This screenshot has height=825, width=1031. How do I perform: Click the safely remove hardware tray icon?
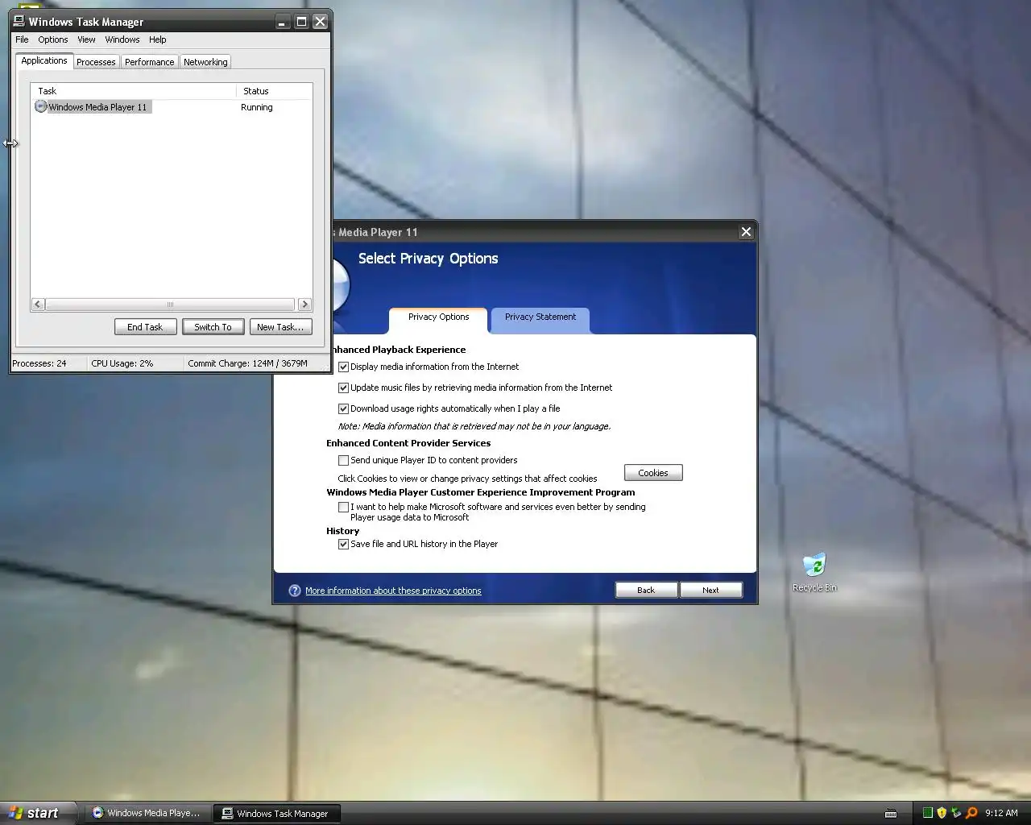click(956, 813)
